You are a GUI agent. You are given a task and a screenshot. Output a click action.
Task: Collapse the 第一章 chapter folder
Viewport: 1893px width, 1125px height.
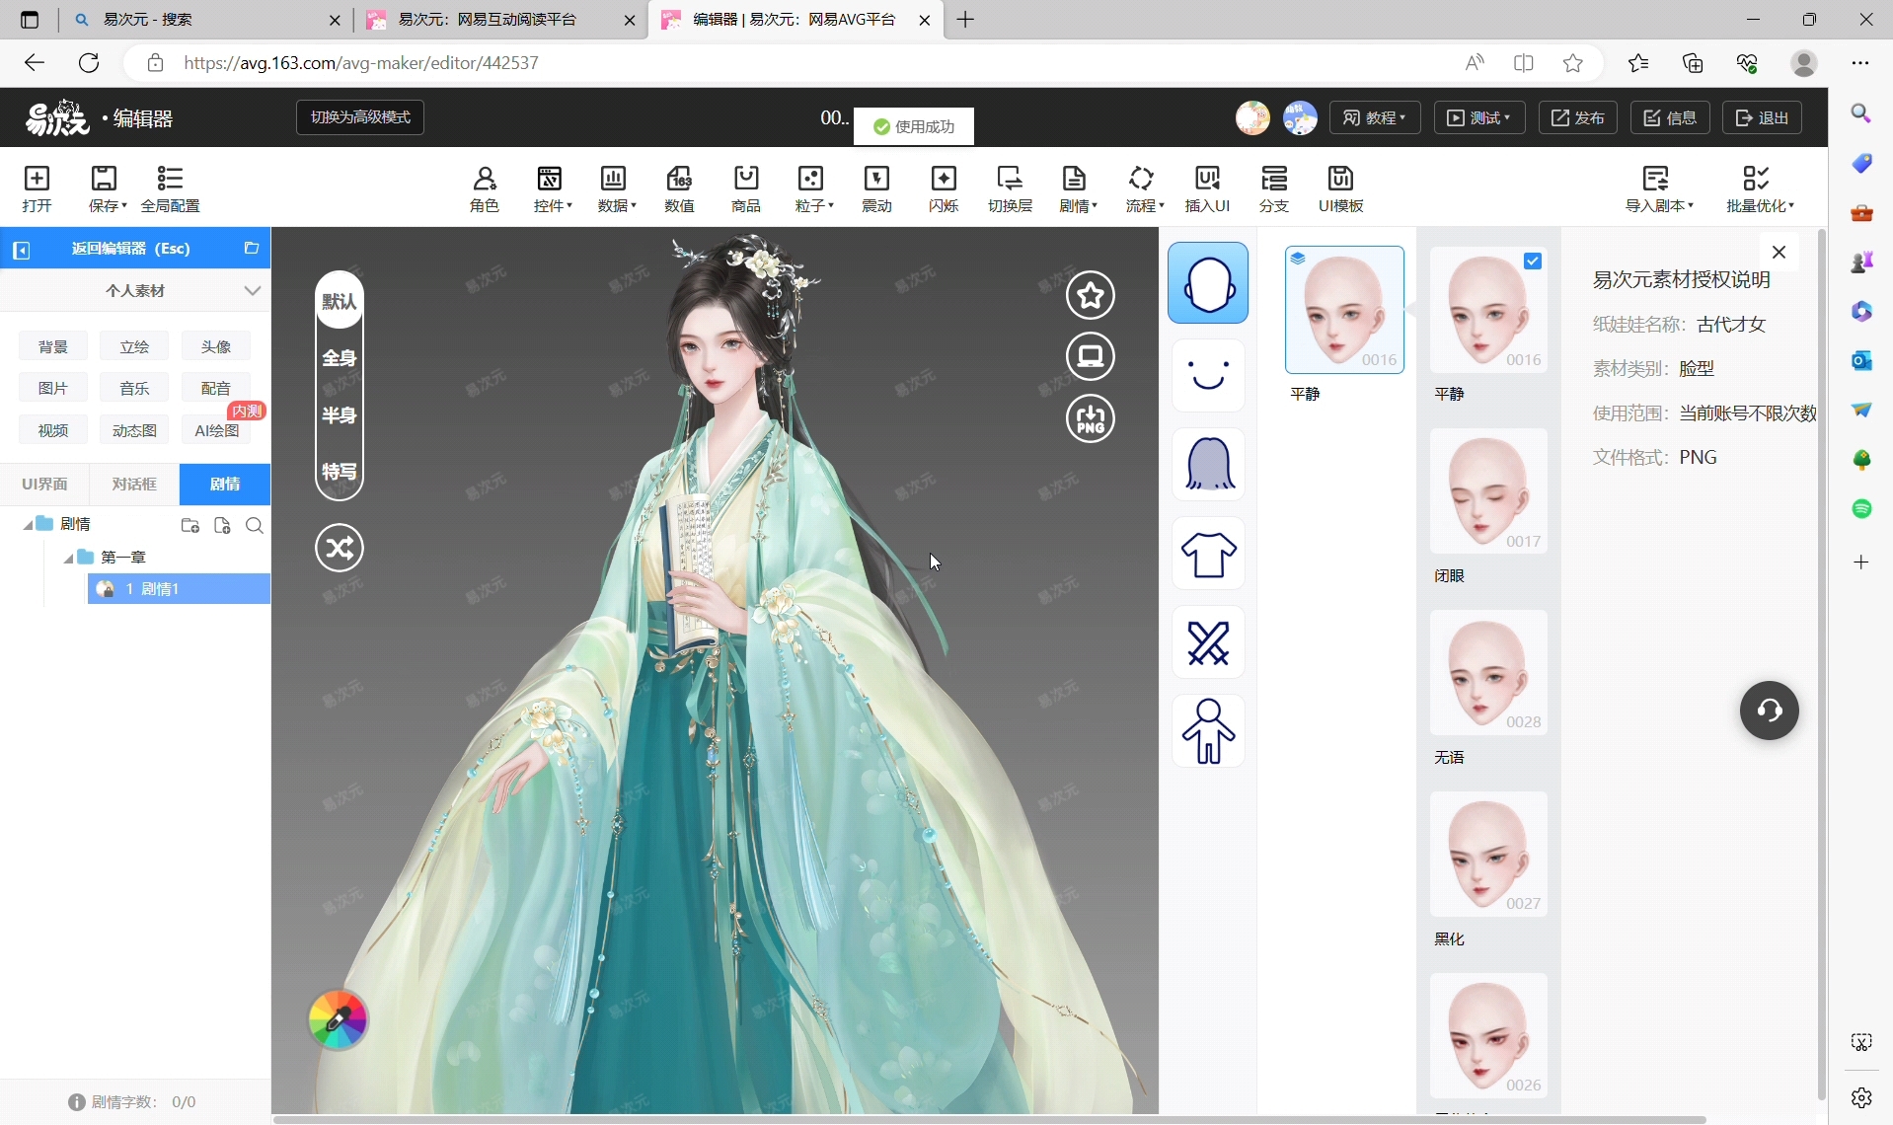pyautogui.click(x=69, y=558)
